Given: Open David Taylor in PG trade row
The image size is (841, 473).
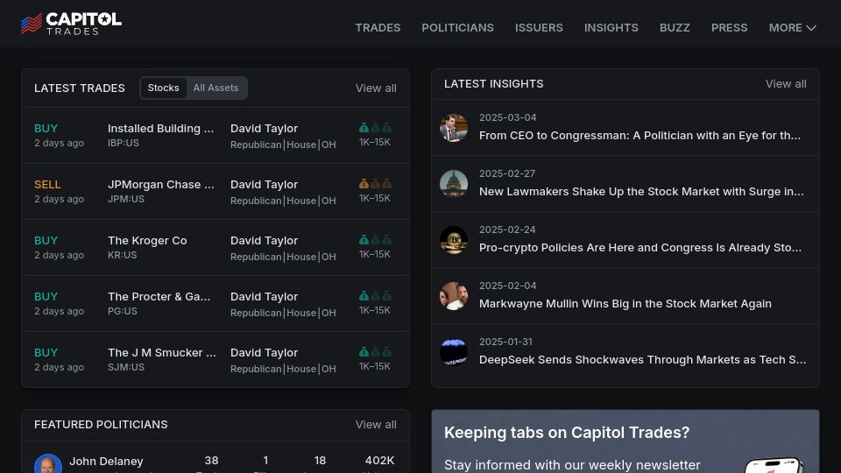Looking at the screenshot, I should click(x=264, y=296).
